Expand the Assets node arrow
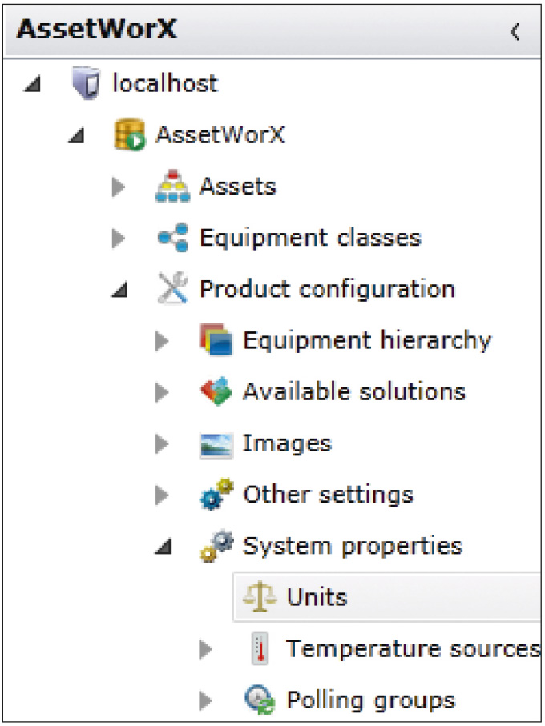This screenshot has width=545, height=726. pyautogui.click(x=119, y=187)
